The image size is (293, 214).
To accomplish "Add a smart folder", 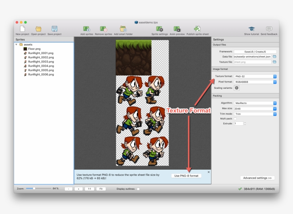I will [x=123, y=29].
